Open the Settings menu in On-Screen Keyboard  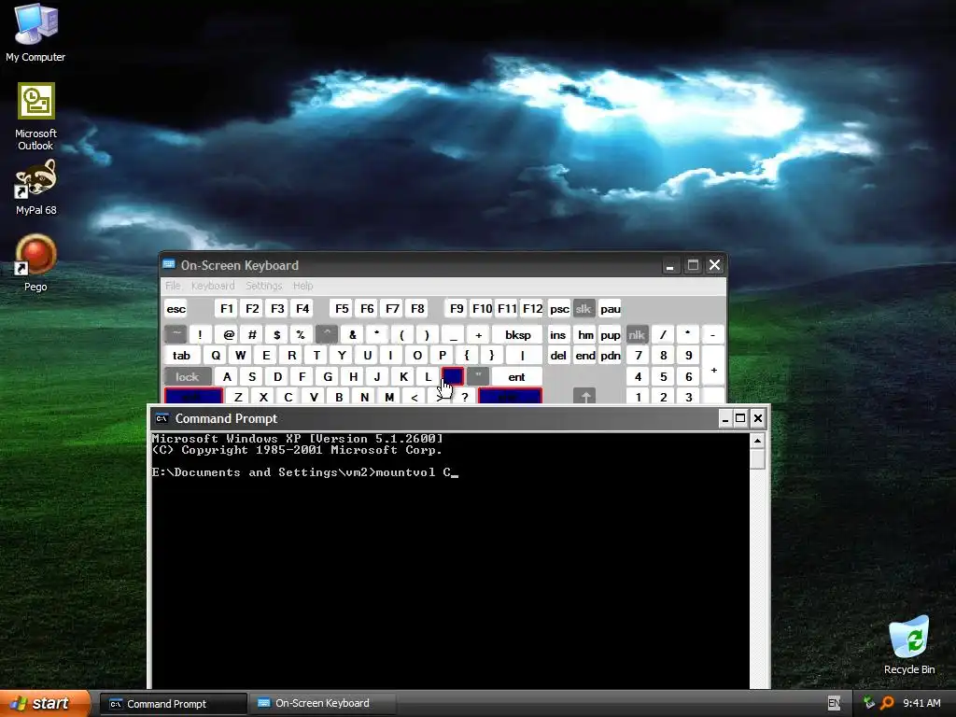263,286
